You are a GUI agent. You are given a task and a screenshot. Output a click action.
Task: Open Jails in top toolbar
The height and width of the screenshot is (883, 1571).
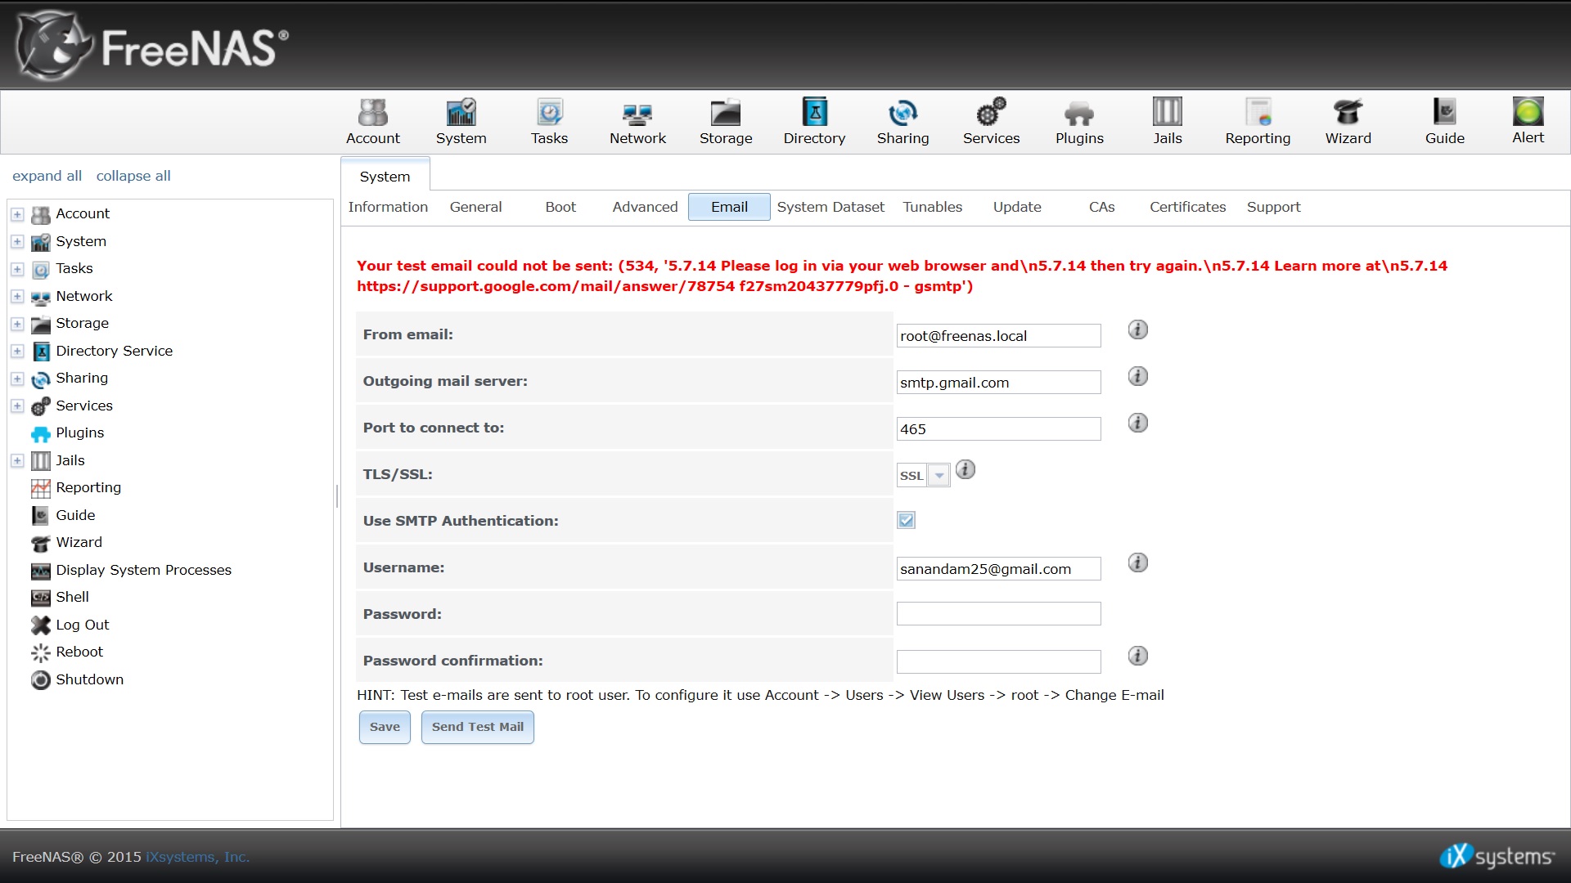click(x=1168, y=122)
